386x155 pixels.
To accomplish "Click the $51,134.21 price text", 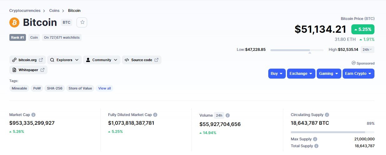I will point(320,29).
